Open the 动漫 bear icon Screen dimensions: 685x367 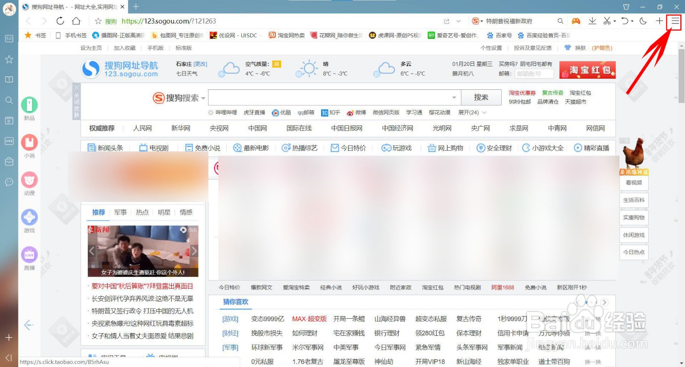[x=30, y=180]
